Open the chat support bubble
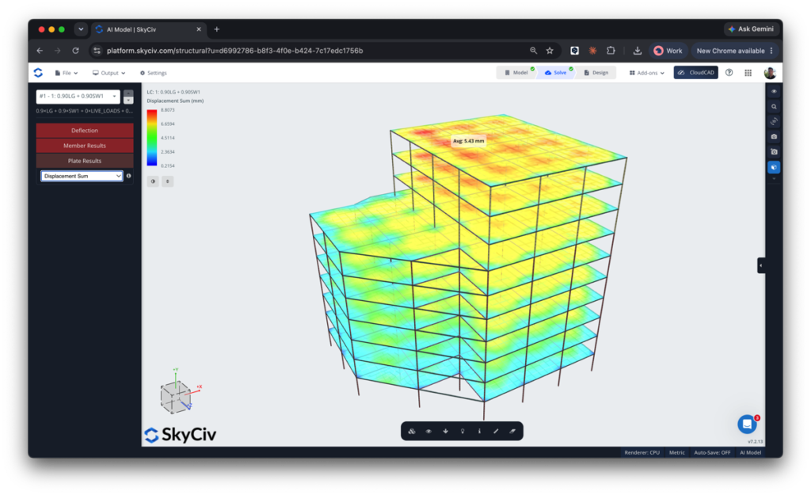 [x=747, y=425]
